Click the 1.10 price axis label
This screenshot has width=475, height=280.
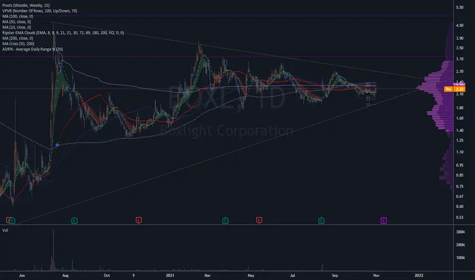point(460,152)
